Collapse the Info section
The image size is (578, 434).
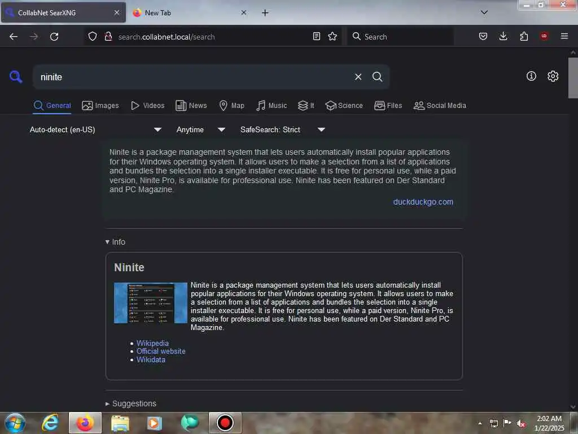115,242
